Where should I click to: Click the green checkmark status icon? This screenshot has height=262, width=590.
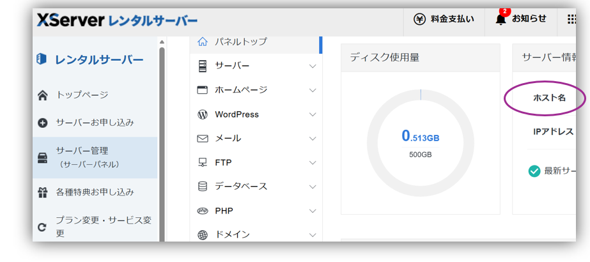pyautogui.click(x=534, y=171)
